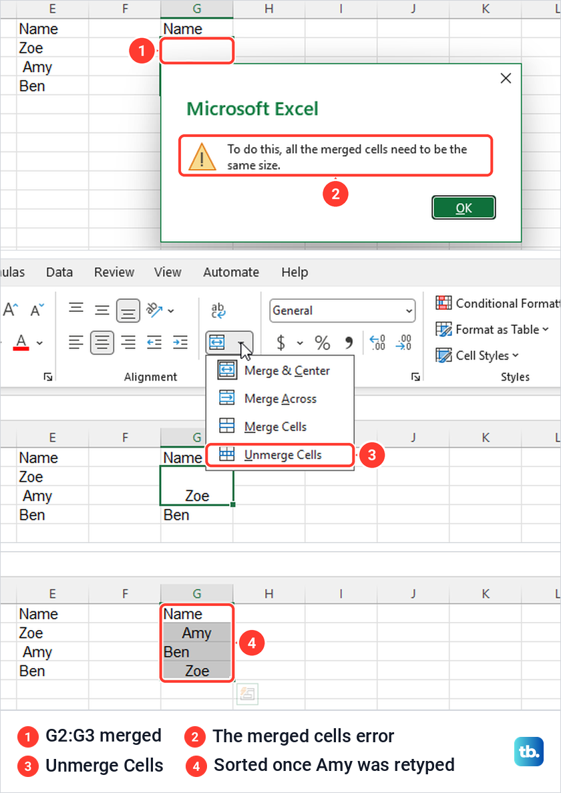The height and width of the screenshot is (793, 561).
Task: Open the Number group dialog launcher
Action: click(x=415, y=377)
